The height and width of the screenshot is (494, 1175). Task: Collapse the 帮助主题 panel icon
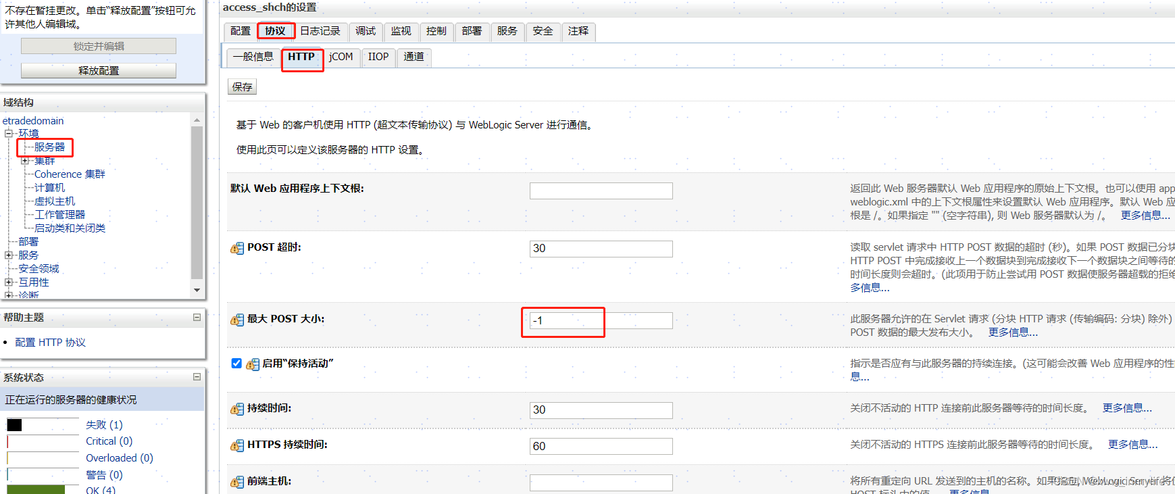(x=197, y=317)
